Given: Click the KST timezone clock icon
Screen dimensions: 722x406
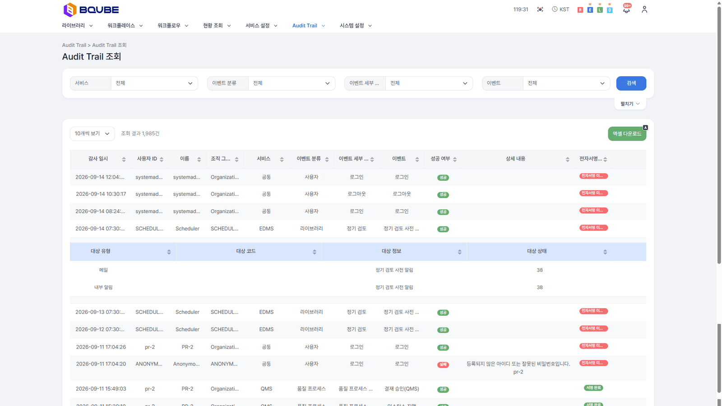Looking at the screenshot, I should (555, 9).
